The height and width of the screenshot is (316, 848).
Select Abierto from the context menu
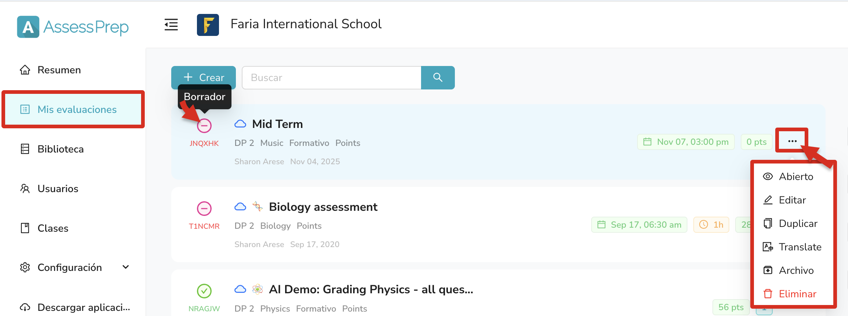click(796, 177)
